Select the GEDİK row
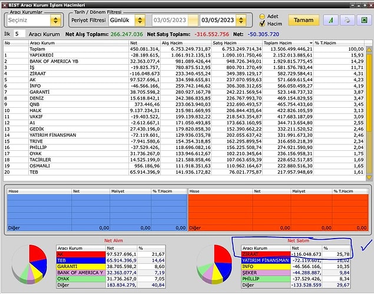The width and height of the screenshot is (374, 294). [x=184, y=129]
